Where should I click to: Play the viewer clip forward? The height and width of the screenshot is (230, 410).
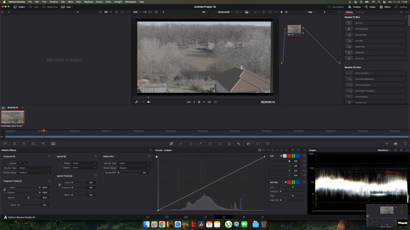point(204,102)
